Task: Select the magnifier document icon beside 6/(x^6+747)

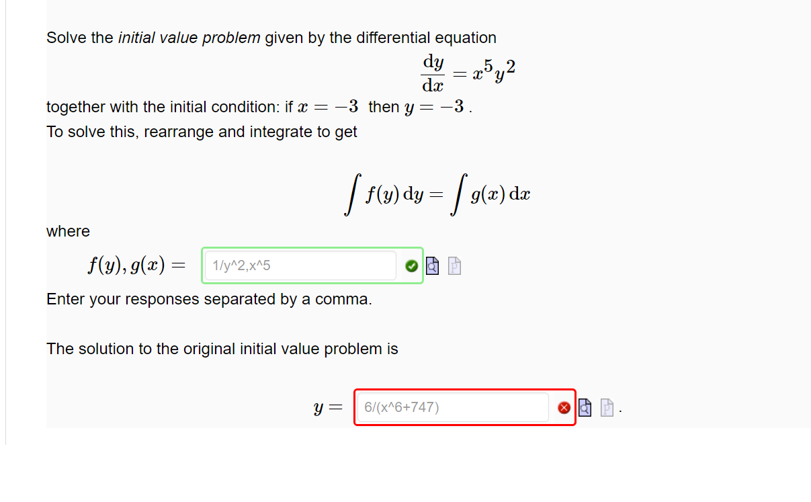Action: 584,407
